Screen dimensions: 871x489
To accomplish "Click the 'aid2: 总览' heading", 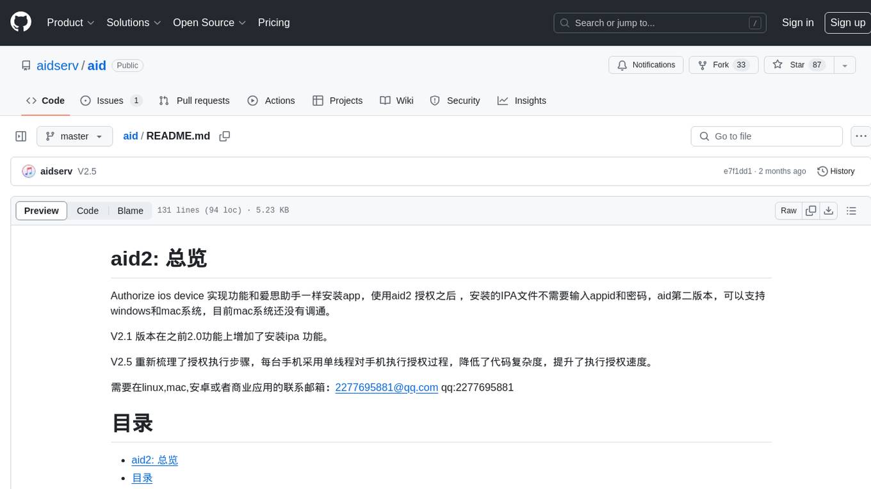I will point(159,259).
